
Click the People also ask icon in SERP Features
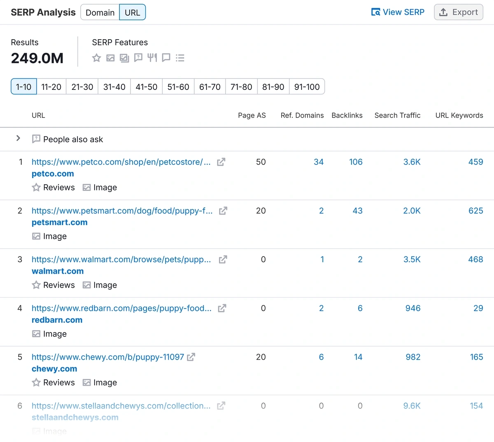[x=138, y=58]
